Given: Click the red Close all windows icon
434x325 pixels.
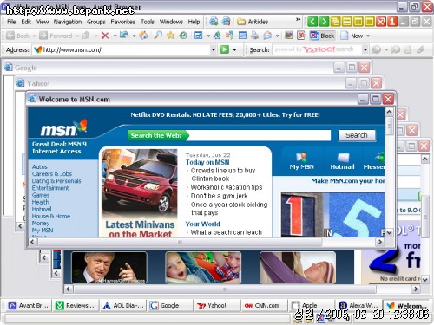Looking at the screenshot, I should tap(381, 22).
